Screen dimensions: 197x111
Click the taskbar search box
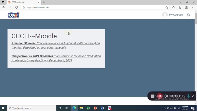[x=31, y=108]
